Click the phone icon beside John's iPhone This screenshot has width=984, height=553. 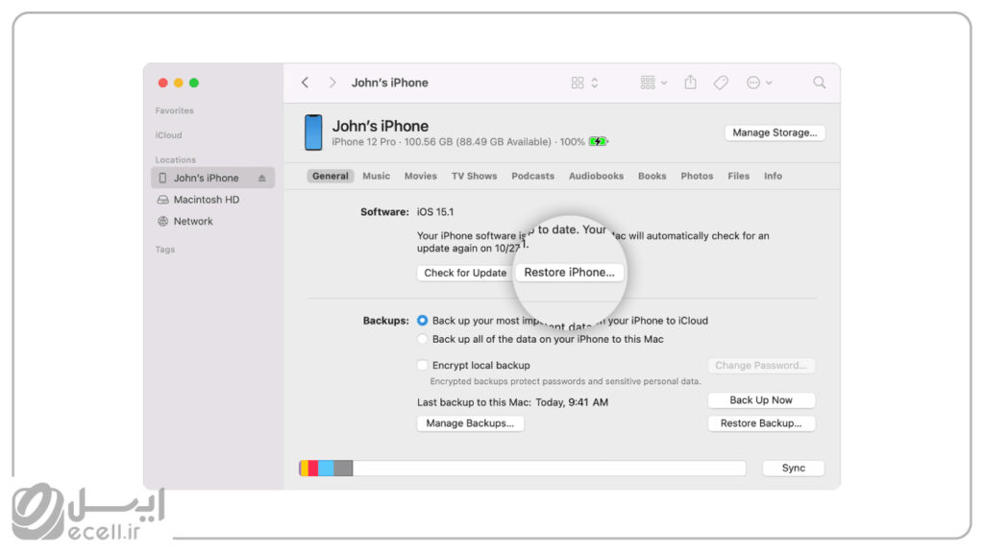click(x=163, y=178)
